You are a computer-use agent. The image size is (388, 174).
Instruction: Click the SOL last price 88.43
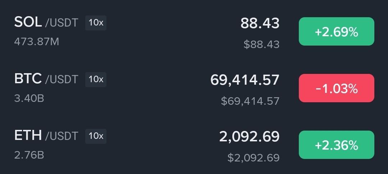click(260, 23)
